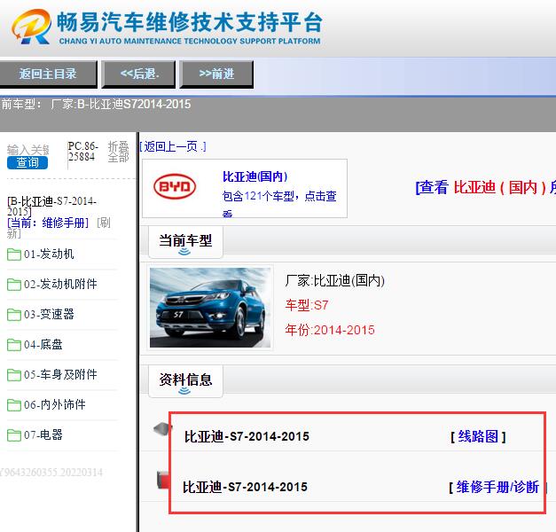Click the BYD brand logo
The height and width of the screenshot is (532, 556).
tap(175, 186)
